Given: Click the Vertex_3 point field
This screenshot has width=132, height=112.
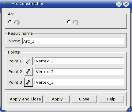Looking at the screenshot, I should pyautogui.click(x=79, y=82).
